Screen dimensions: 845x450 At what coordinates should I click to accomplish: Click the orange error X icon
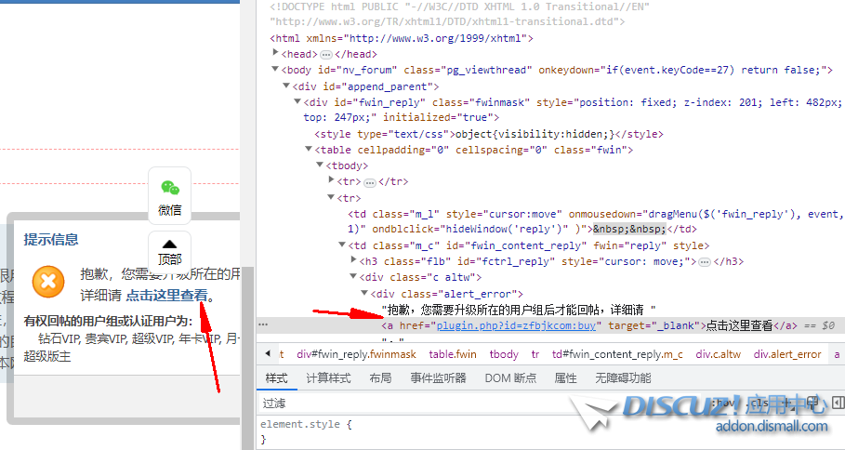click(x=48, y=281)
